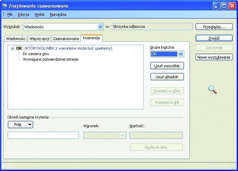Open the Wyszukaj dropdown list
The image size is (238, 171).
(100, 27)
